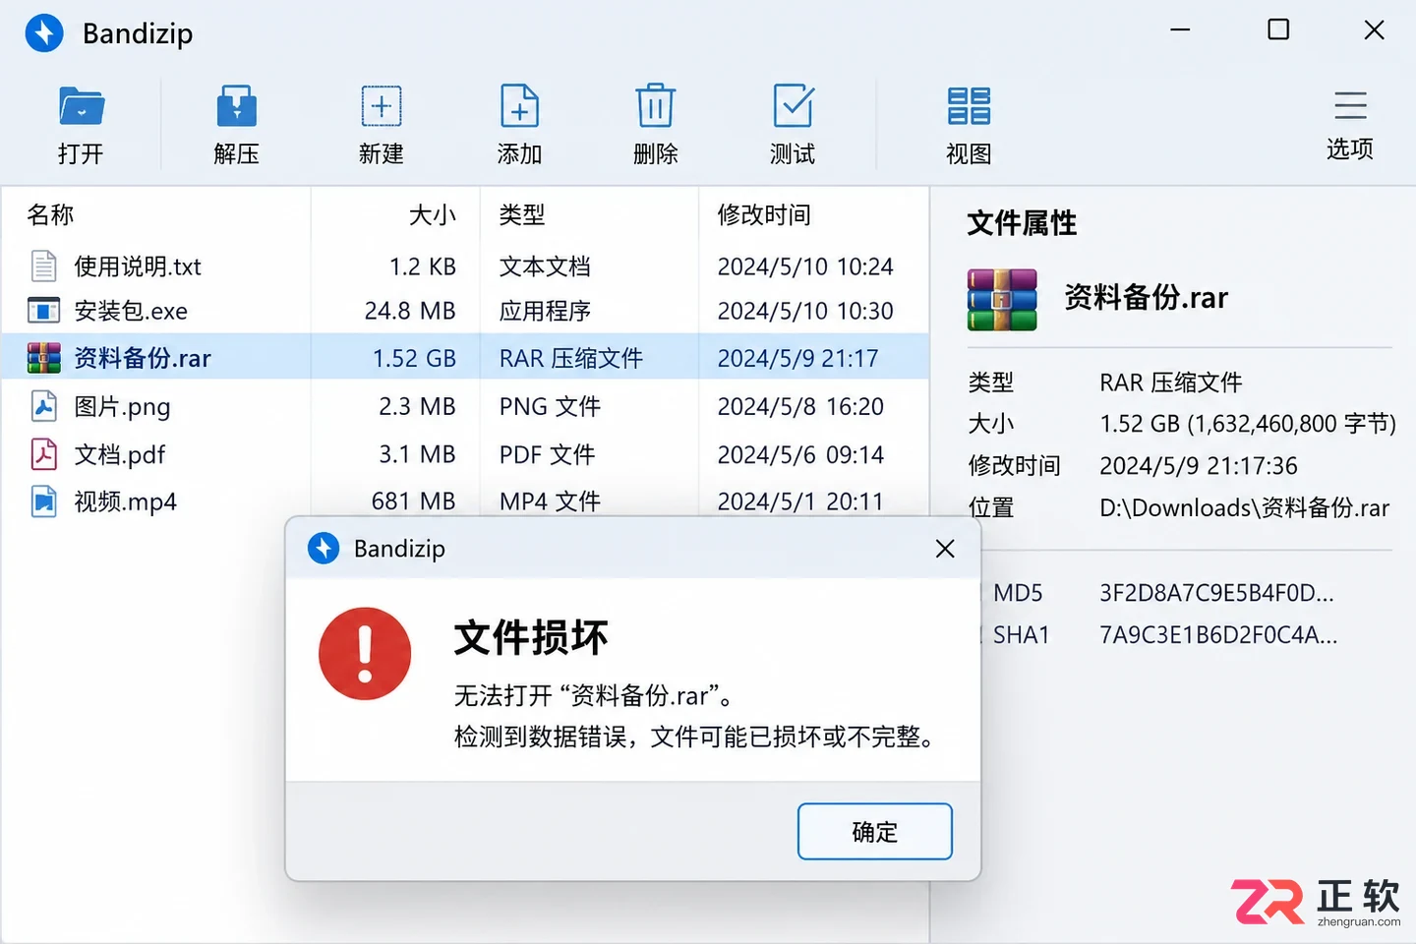
Task: Select the file name 图片.png
Action: (x=122, y=407)
